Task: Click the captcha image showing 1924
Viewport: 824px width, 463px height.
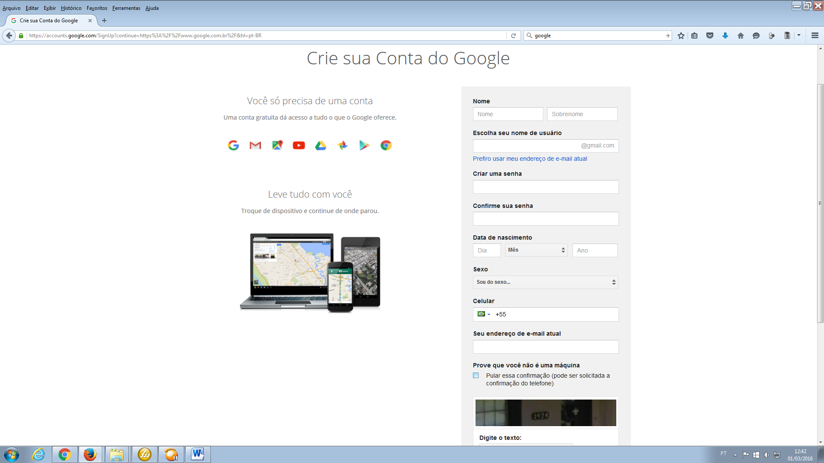Action: (545, 413)
